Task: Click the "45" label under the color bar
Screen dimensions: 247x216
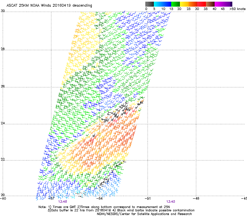Action: coord(223,9)
